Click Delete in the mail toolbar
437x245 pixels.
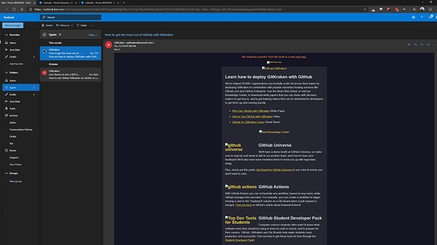tap(47, 25)
